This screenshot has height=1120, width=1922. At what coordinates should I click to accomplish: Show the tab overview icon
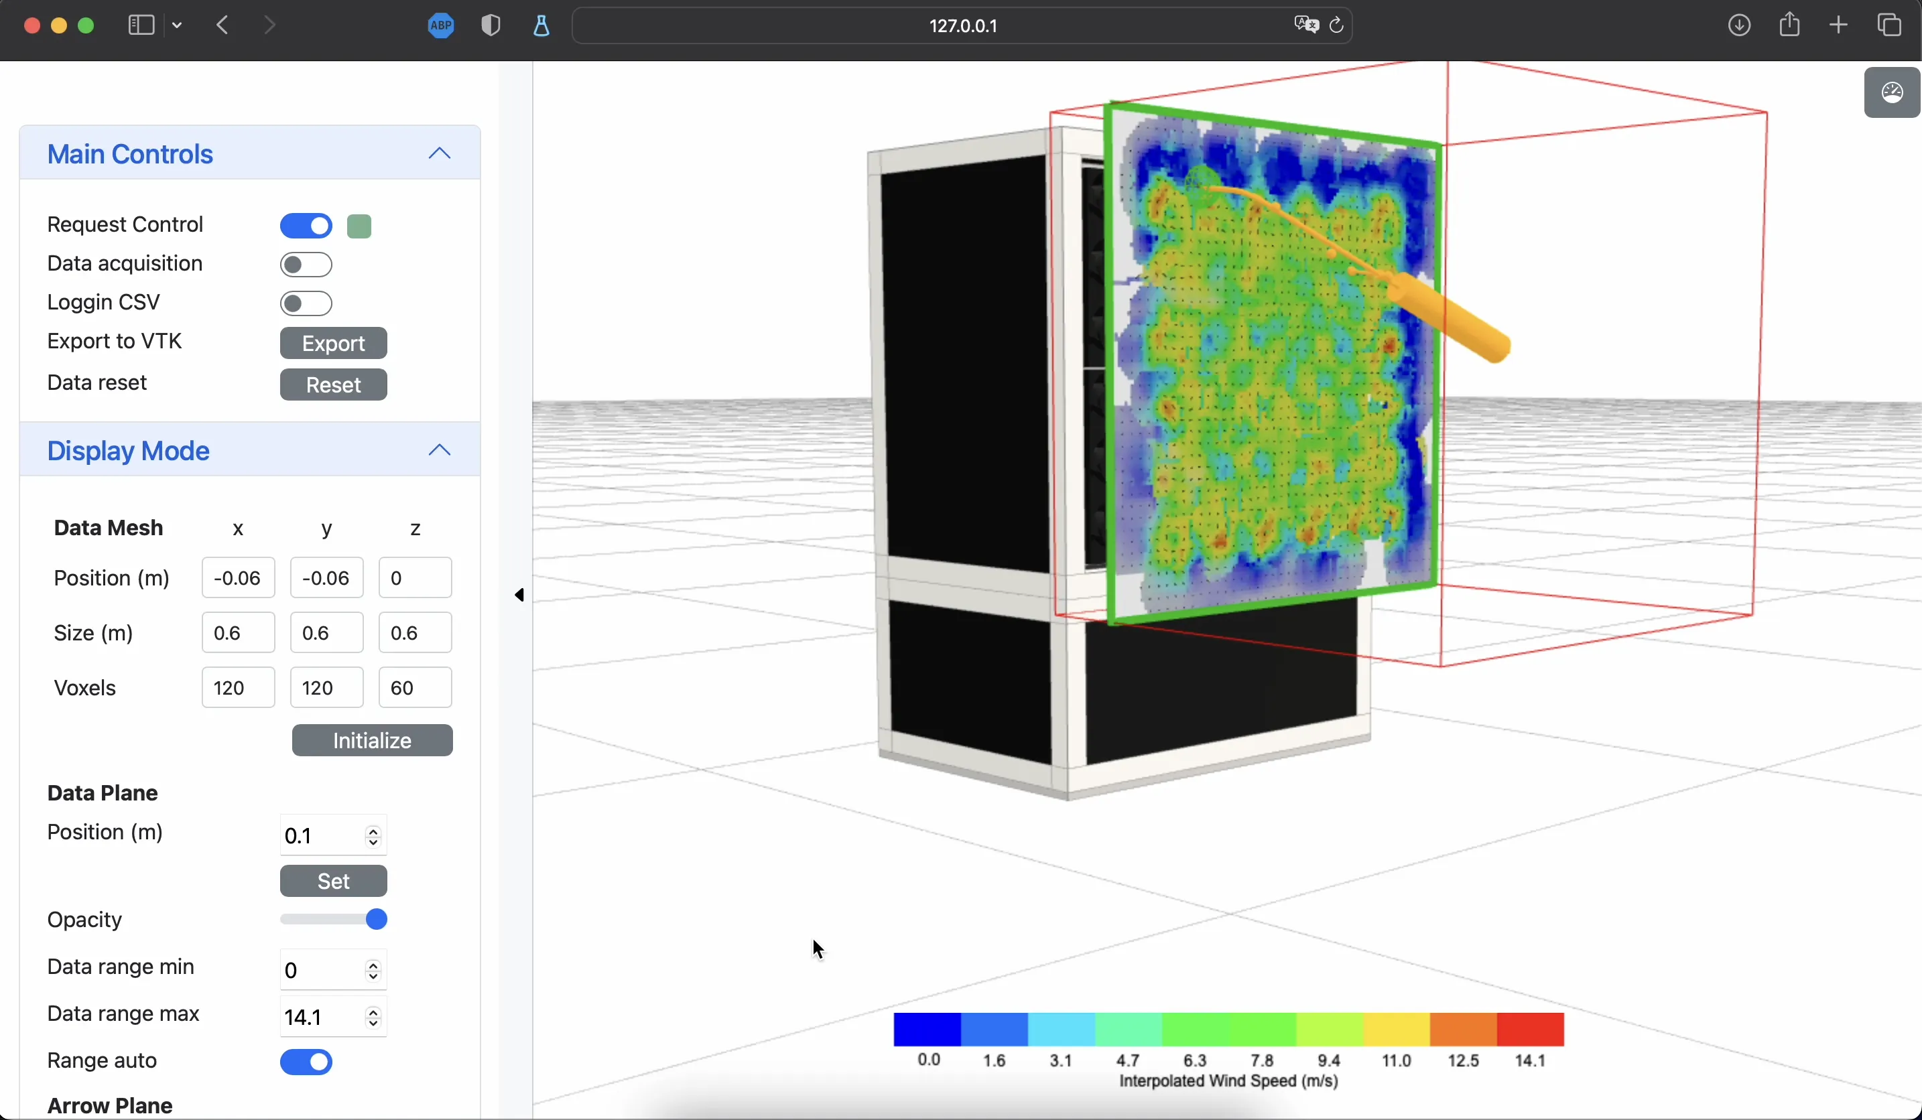click(x=1889, y=25)
